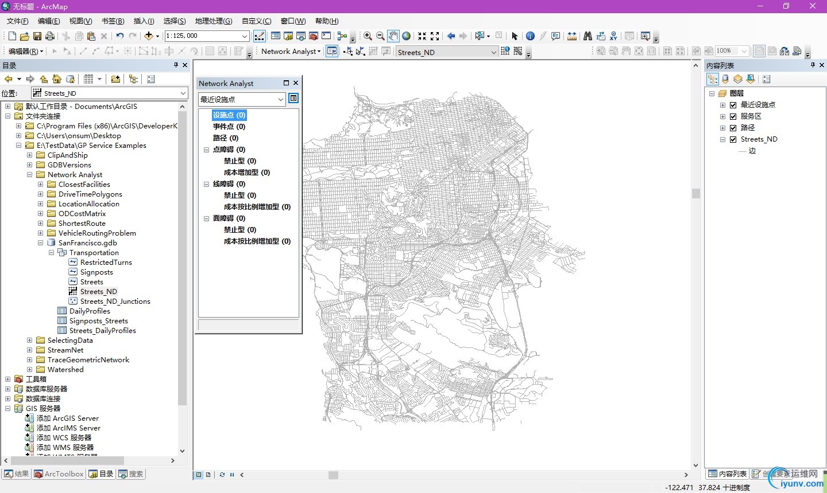Click Table of Contents Options icon
This screenshot has width=827, height=493.
(x=766, y=79)
